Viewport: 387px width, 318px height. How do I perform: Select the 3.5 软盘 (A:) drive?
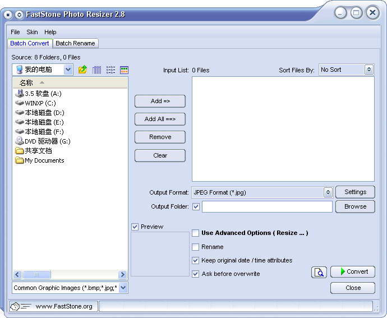pyautogui.click(x=39, y=94)
